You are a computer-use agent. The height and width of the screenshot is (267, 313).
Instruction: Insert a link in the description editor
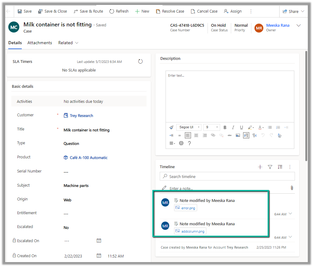tap(213, 135)
